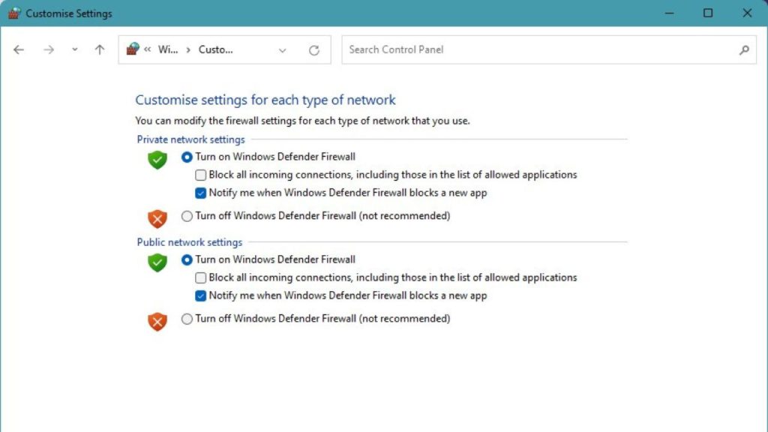Expand the breadcrumb arrow after 'Wi...'
The height and width of the screenshot is (432, 768).
[x=188, y=50]
